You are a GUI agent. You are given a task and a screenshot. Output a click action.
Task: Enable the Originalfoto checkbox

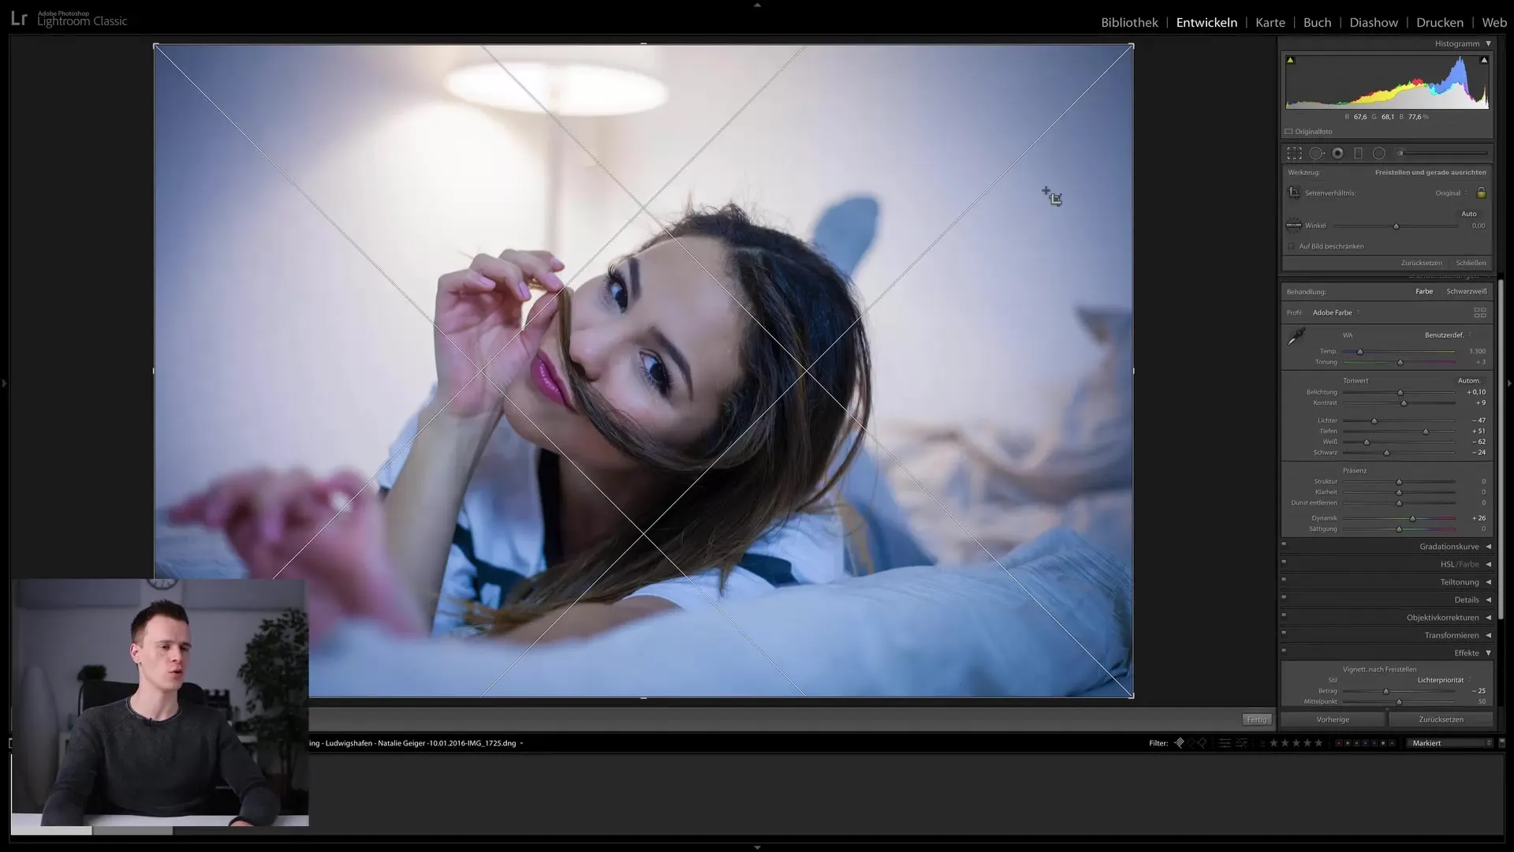(x=1288, y=132)
